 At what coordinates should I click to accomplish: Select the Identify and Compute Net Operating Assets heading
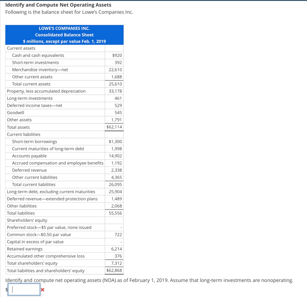(58, 5)
